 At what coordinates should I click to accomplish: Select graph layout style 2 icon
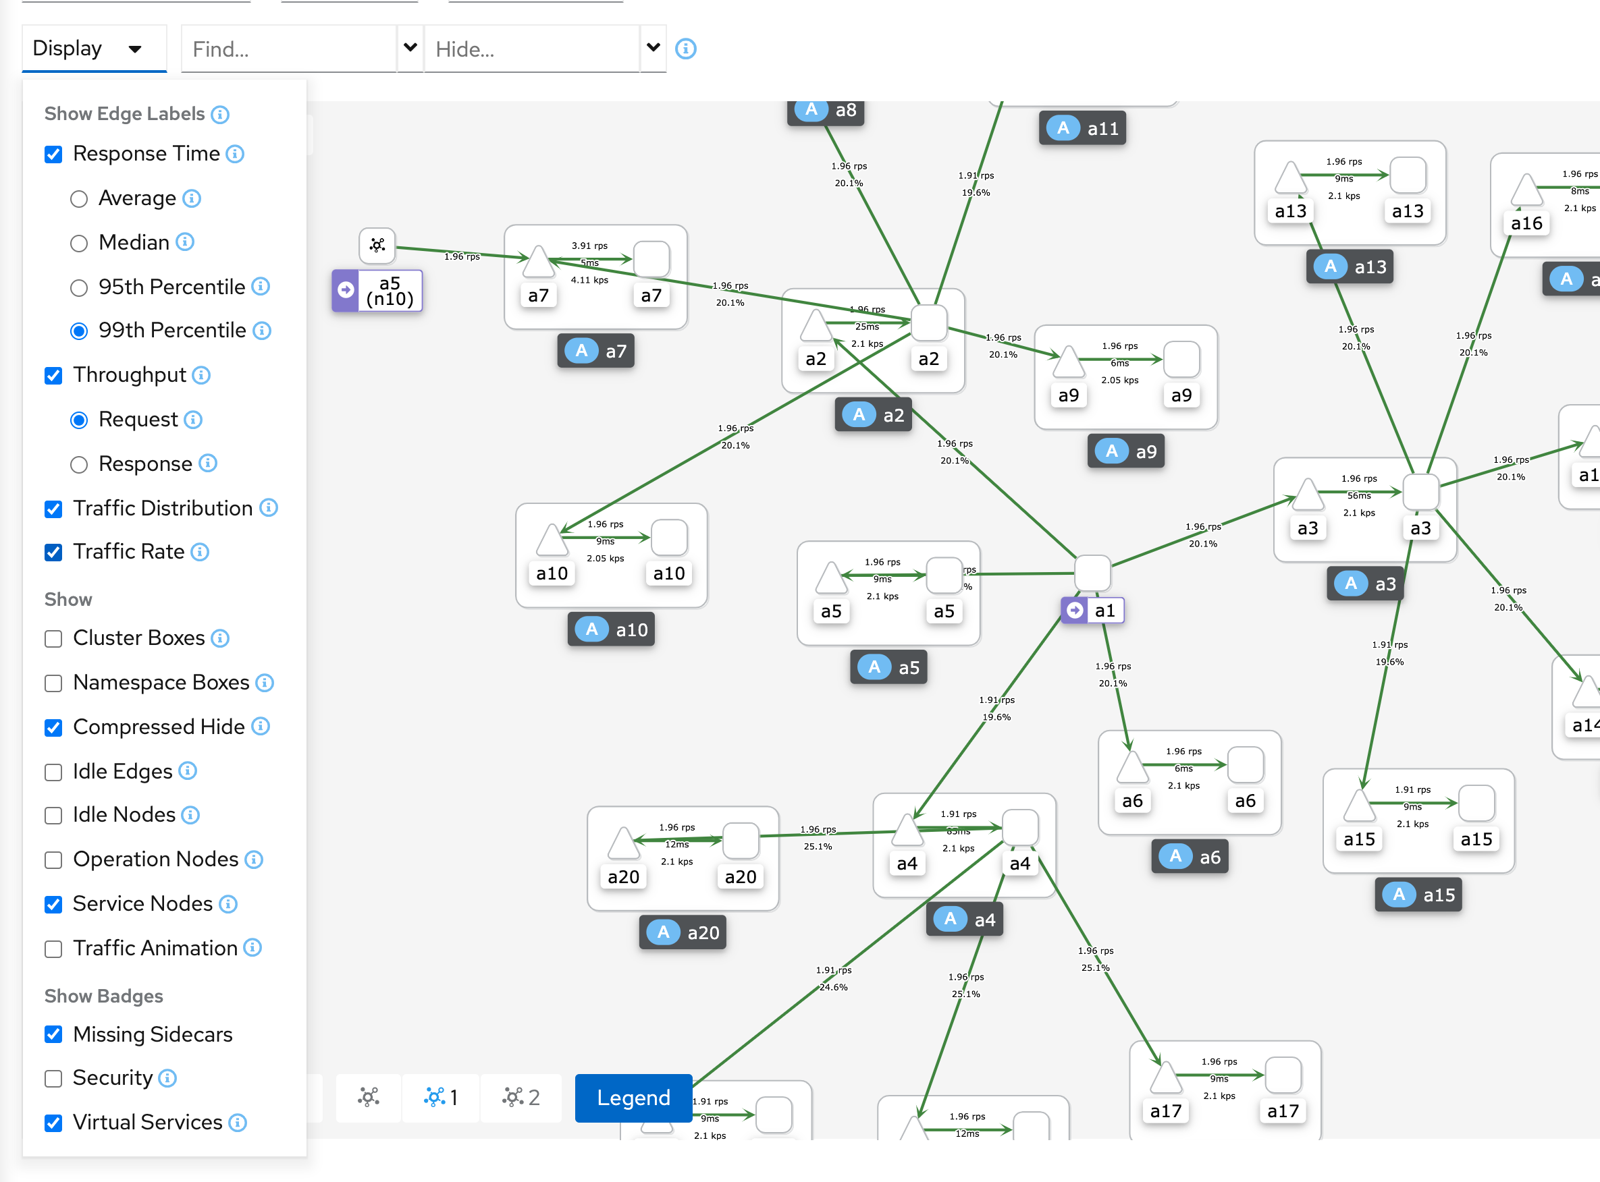[521, 1097]
